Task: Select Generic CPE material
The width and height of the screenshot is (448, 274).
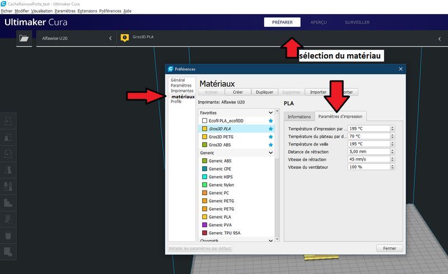Action: click(236, 169)
